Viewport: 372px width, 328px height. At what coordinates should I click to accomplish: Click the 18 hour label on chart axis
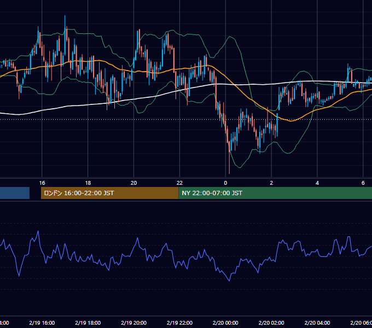tap(88, 183)
